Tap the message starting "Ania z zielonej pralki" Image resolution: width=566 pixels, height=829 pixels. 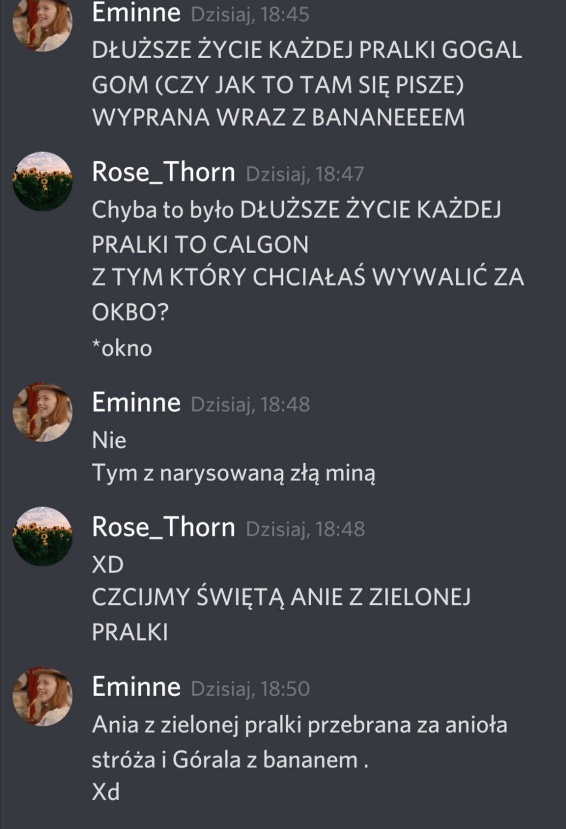[x=300, y=743]
